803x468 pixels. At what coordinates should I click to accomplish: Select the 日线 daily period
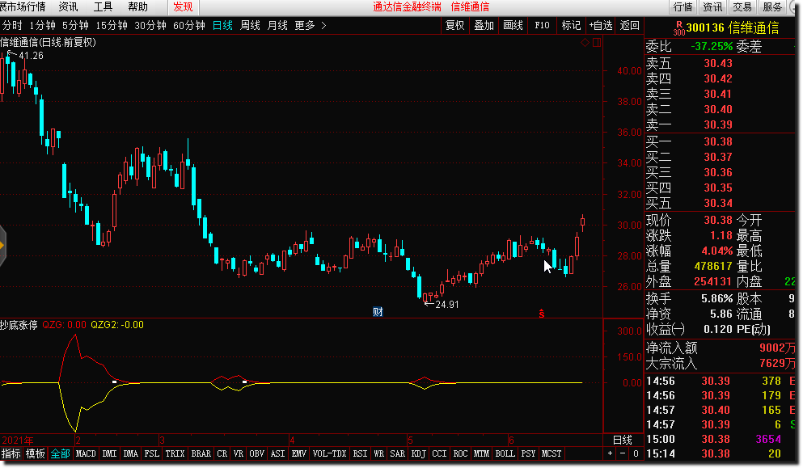[222, 25]
